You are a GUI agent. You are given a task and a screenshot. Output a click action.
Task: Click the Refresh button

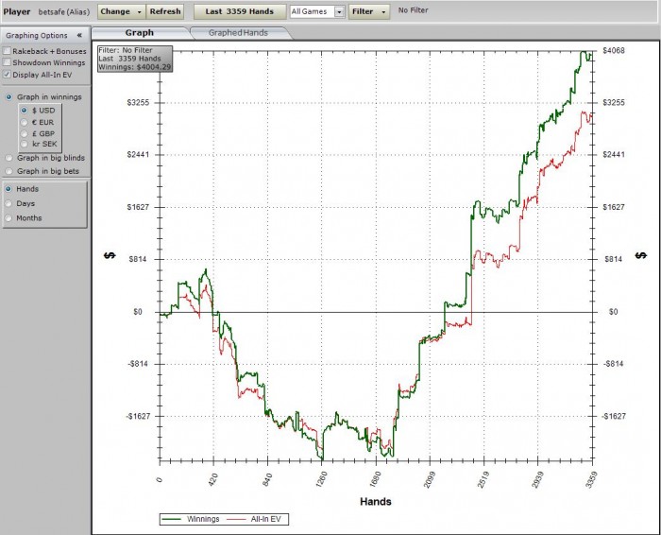[x=165, y=11]
